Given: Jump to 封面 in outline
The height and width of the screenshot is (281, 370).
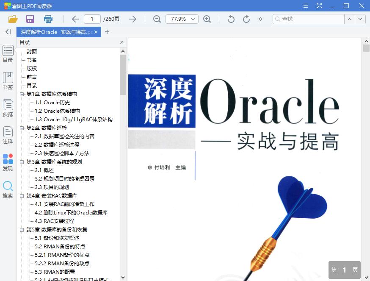Looking at the screenshot, I should (32, 52).
